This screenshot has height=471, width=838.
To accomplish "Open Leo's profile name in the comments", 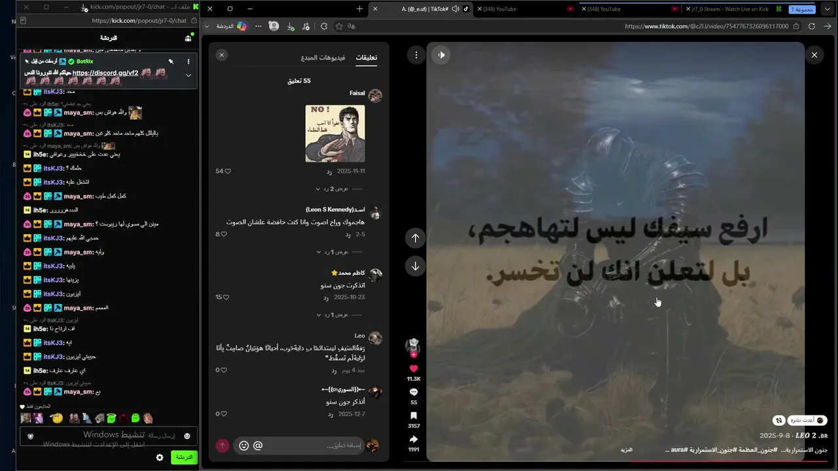I will tap(359, 336).
